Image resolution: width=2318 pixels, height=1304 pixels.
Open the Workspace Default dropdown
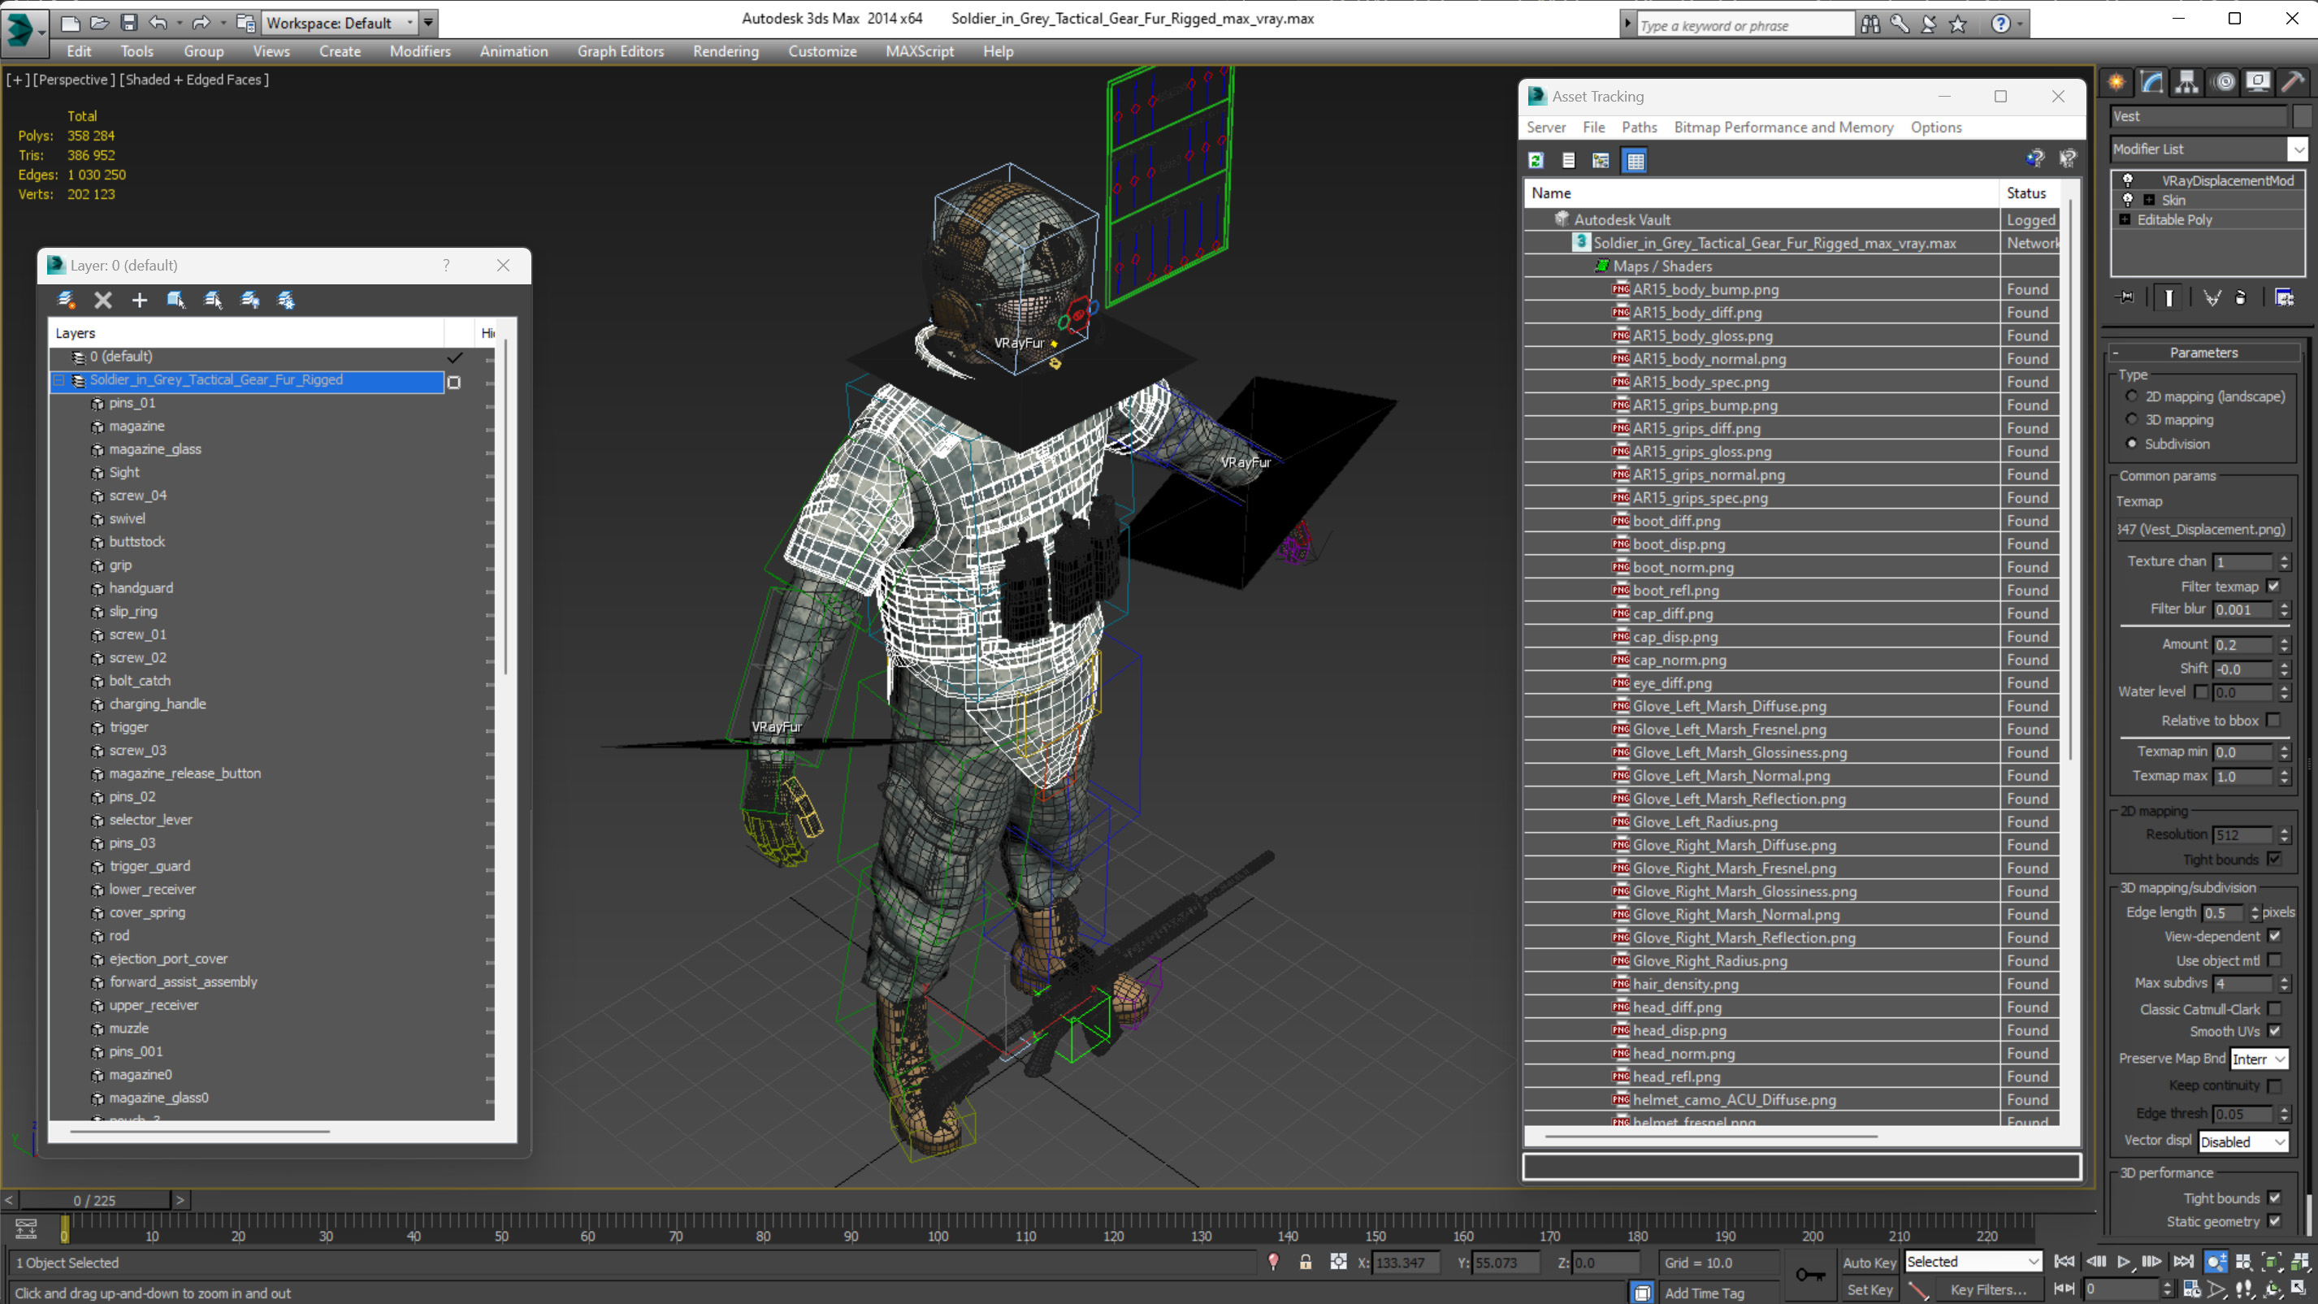click(x=340, y=23)
